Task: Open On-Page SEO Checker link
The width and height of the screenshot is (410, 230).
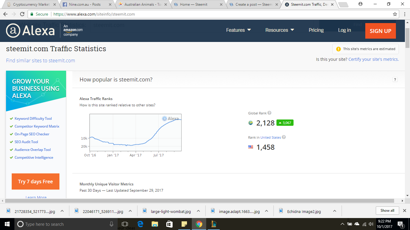Action: click(x=32, y=134)
